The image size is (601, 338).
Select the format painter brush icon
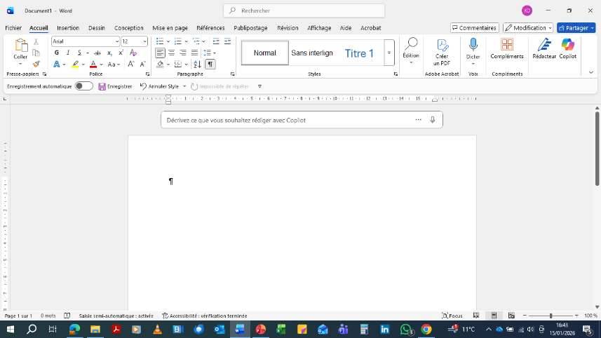pyautogui.click(x=36, y=64)
